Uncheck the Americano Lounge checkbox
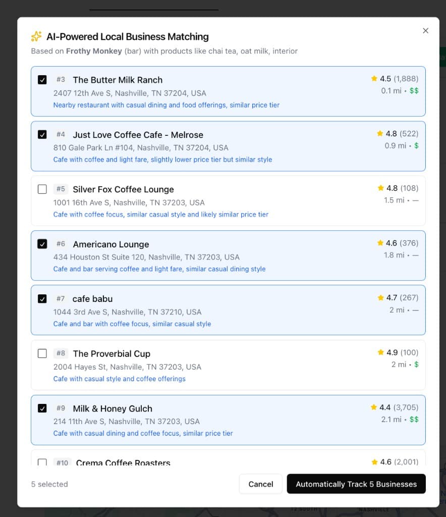Viewport: 446px width, 517px height. [x=42, y=244]
